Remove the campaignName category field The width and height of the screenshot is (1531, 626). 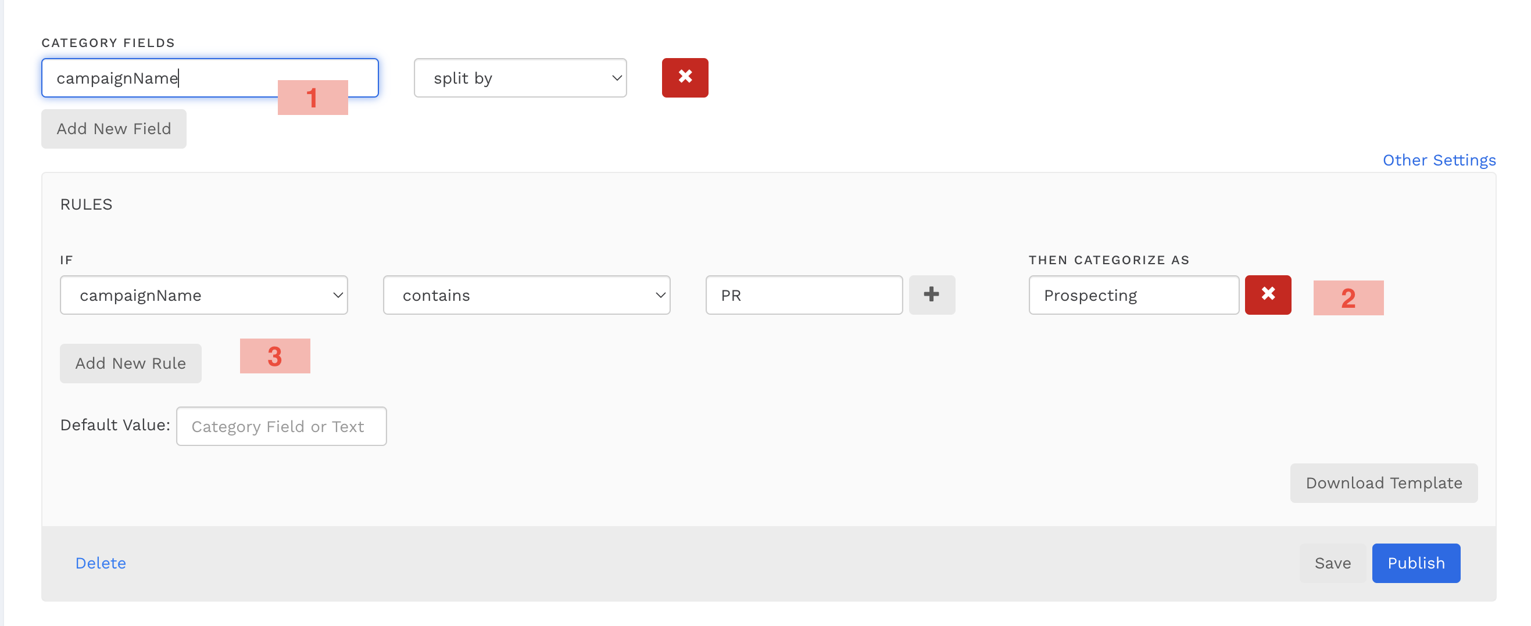(x=685, y=77)
